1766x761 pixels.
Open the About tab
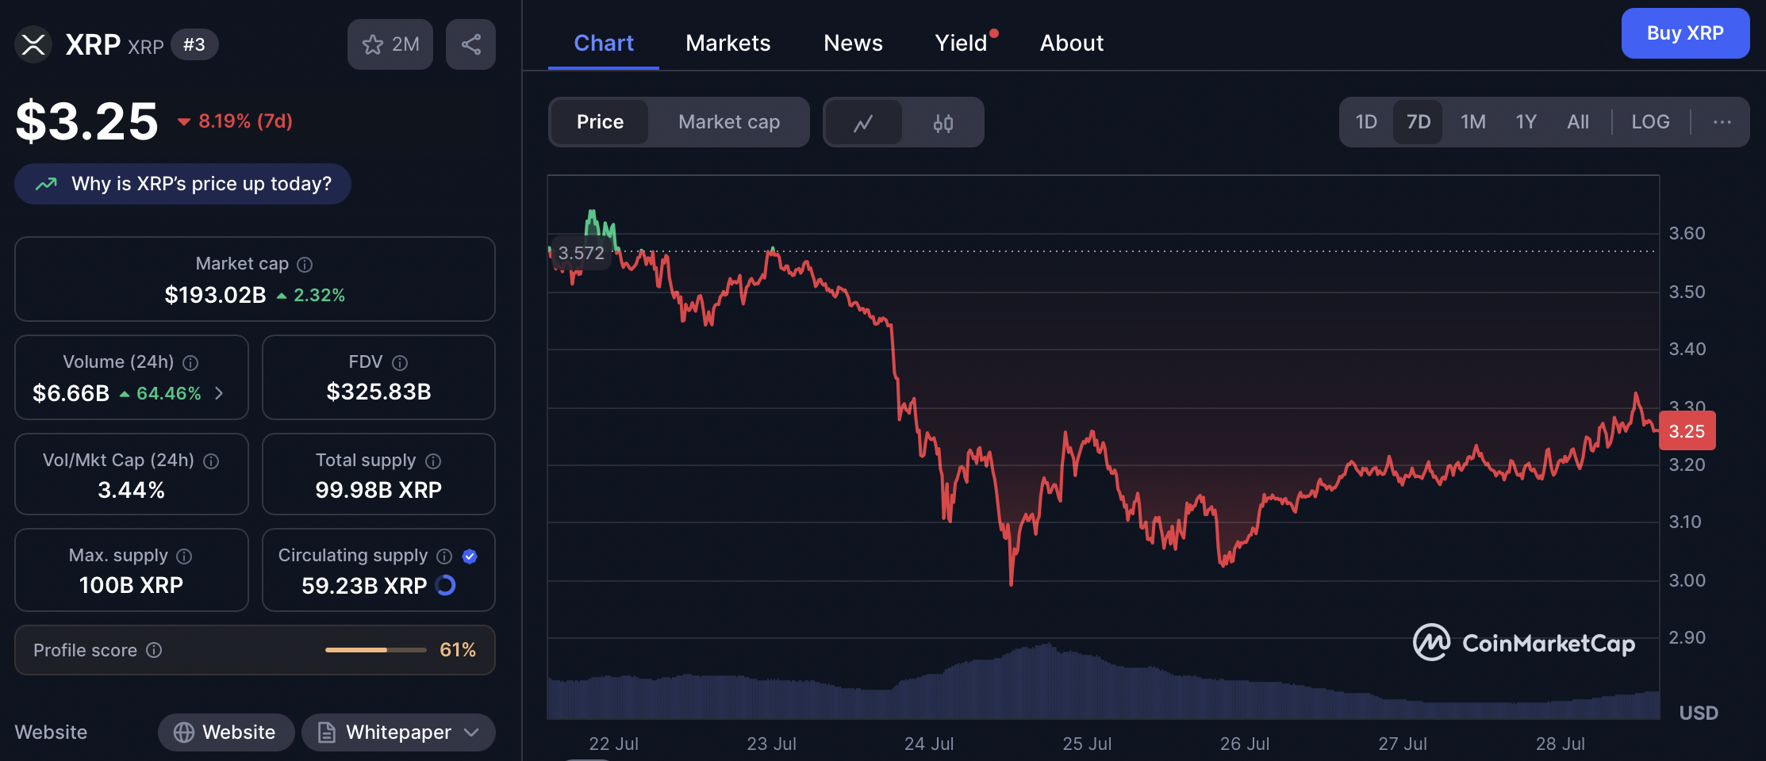coord(1072,43)
